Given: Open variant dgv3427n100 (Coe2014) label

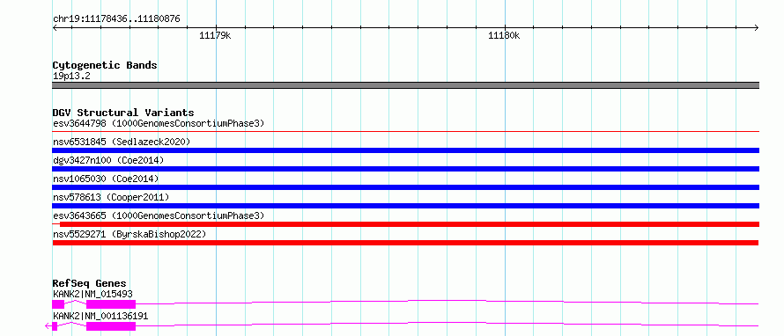Looking at the screenshot, I should pos(108,160).
